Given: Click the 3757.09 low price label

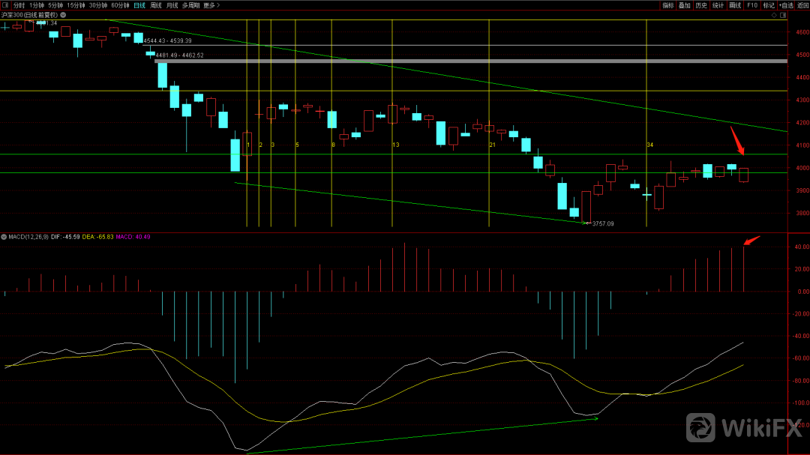Looking at the screenshot, I should pyautogui.click(x=602, y=223).
